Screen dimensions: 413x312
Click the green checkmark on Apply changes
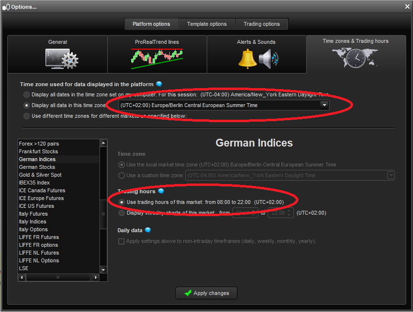click(188, 293)
